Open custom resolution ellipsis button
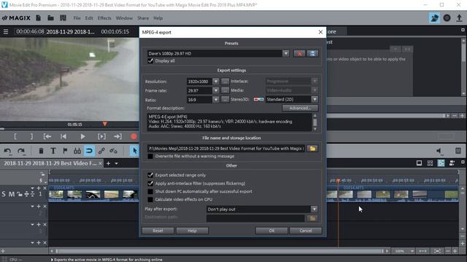This screenshot has width=467, height=262. [225, 82]
